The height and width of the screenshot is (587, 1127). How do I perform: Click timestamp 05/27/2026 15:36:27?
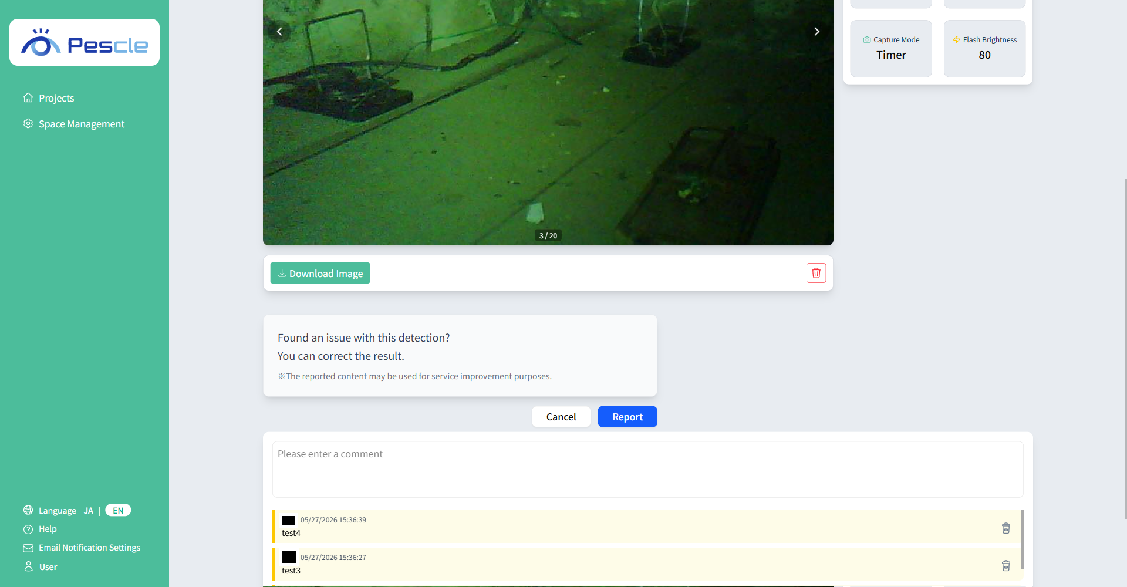333,558
